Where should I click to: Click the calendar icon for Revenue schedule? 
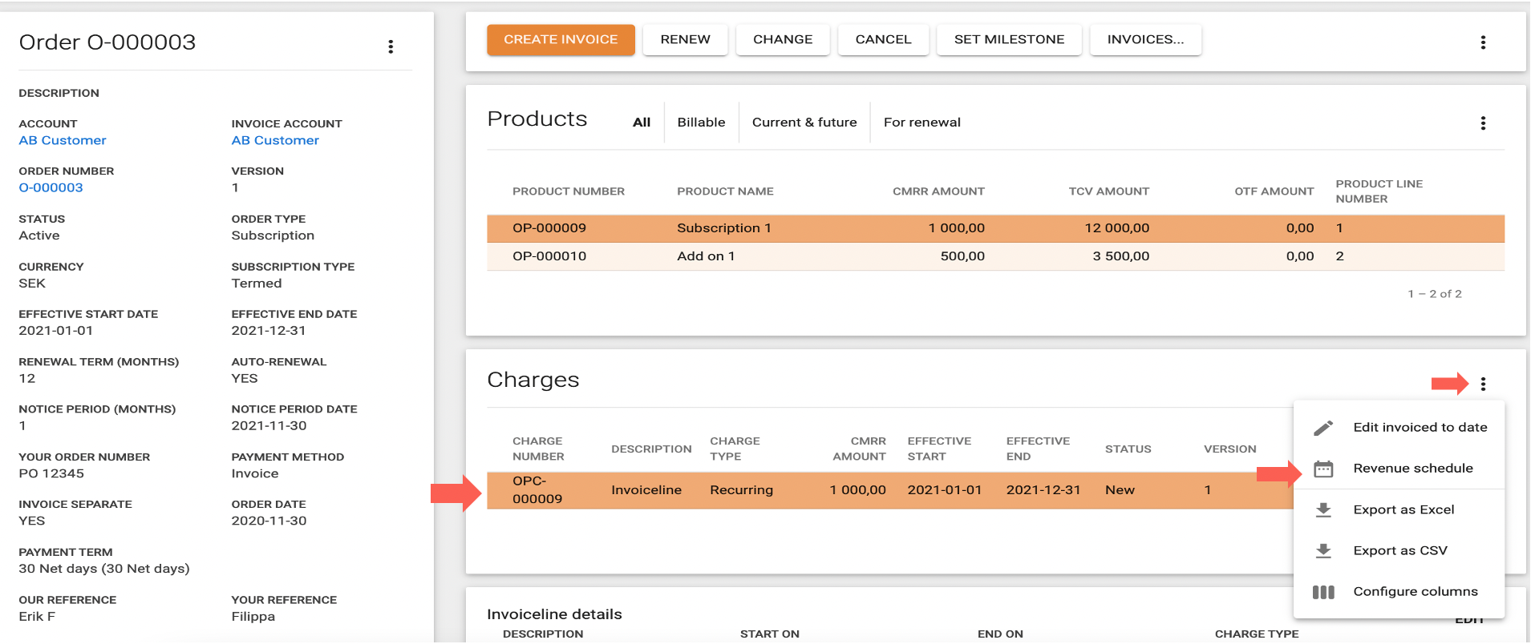click(x=1323, y=469)
